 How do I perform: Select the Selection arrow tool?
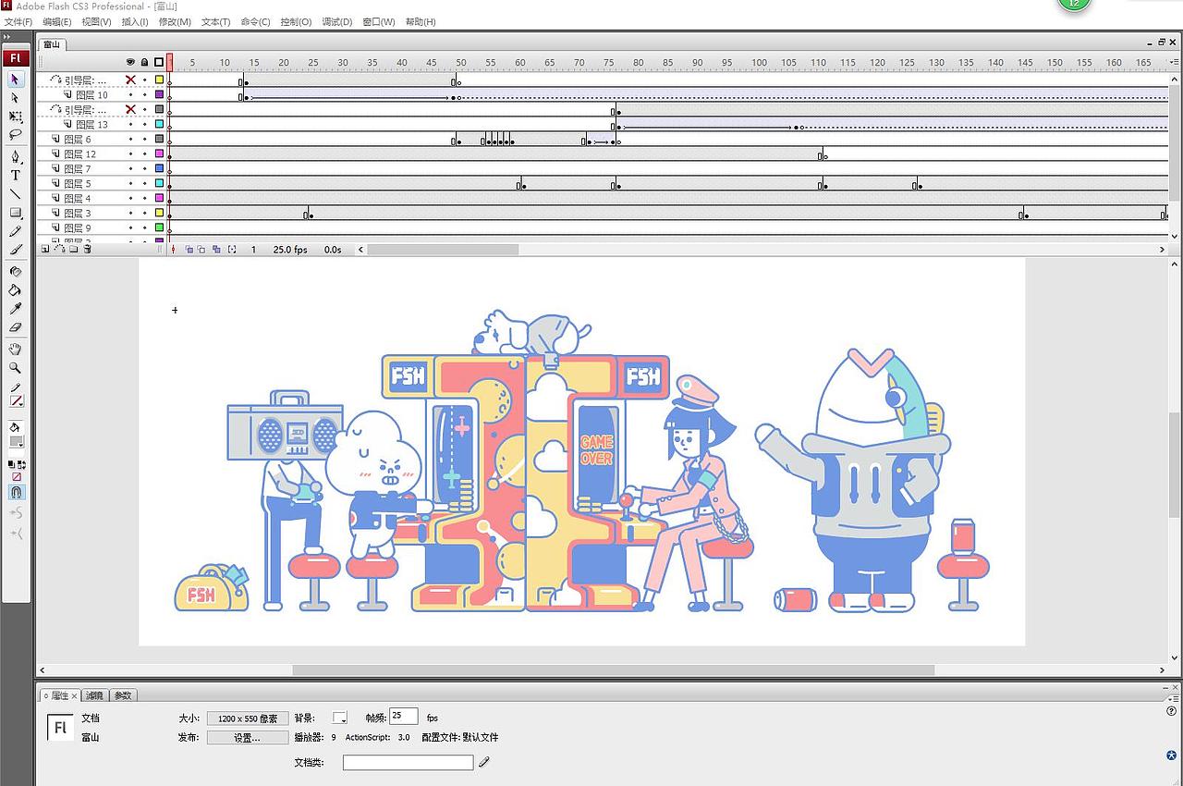[15, 79]
